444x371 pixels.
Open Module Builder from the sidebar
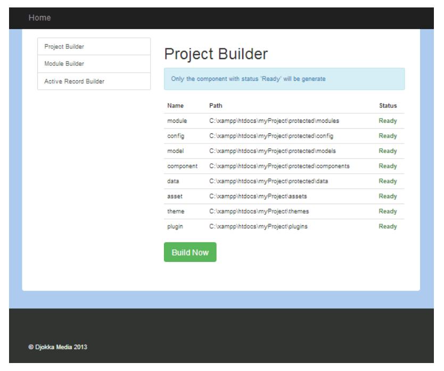coord(94,64)
